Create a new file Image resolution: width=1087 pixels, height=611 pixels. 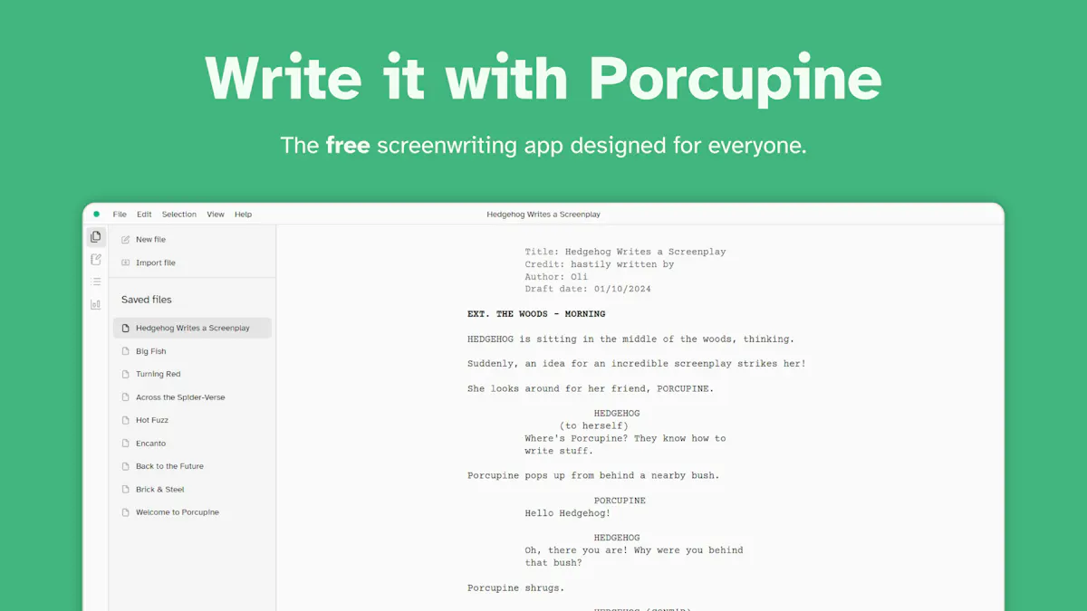point(192,240)
